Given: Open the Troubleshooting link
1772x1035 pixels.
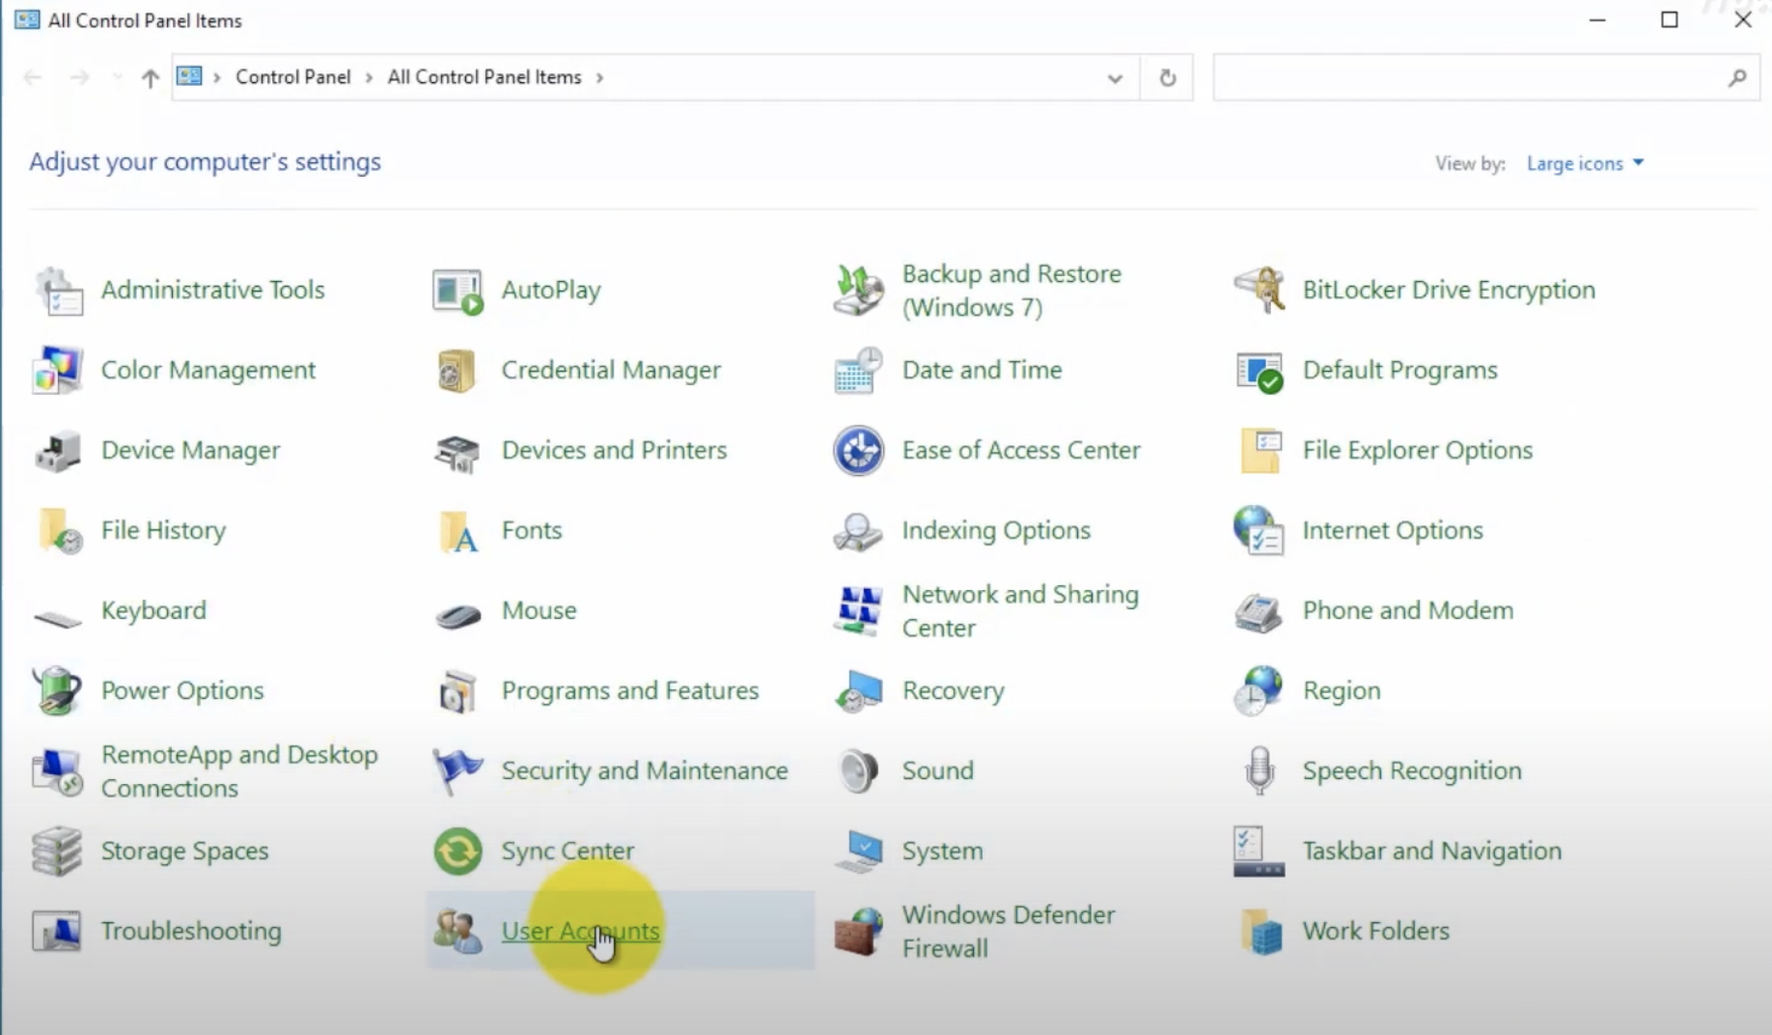Looking at the screenshot, I should click(x=191, y=932).
